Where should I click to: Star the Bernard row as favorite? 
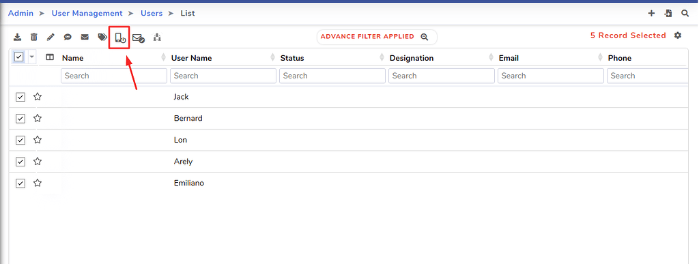[38, 118]
